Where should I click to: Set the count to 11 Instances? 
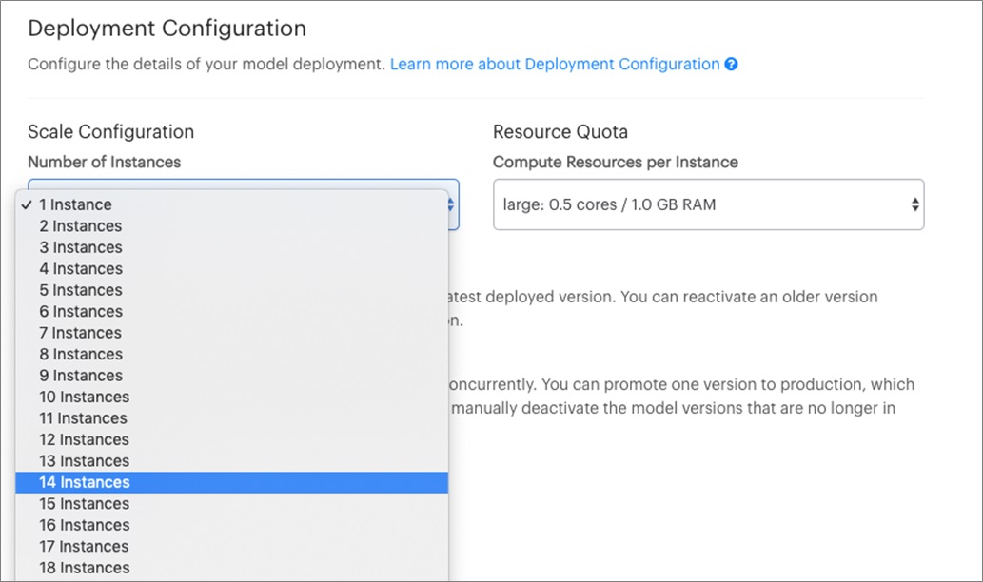(x=232, y=417)
